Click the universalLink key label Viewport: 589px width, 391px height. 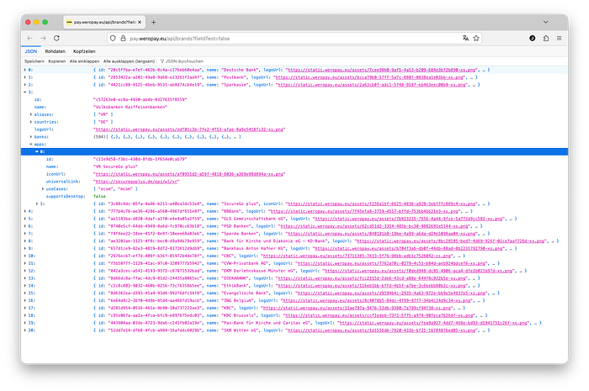pos(63,182)
